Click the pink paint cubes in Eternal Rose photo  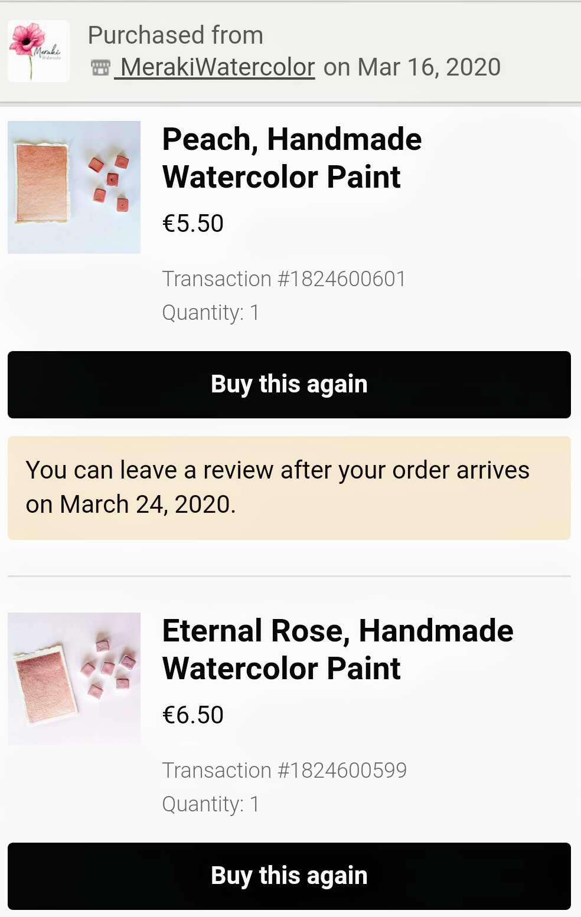pos(109,666)
